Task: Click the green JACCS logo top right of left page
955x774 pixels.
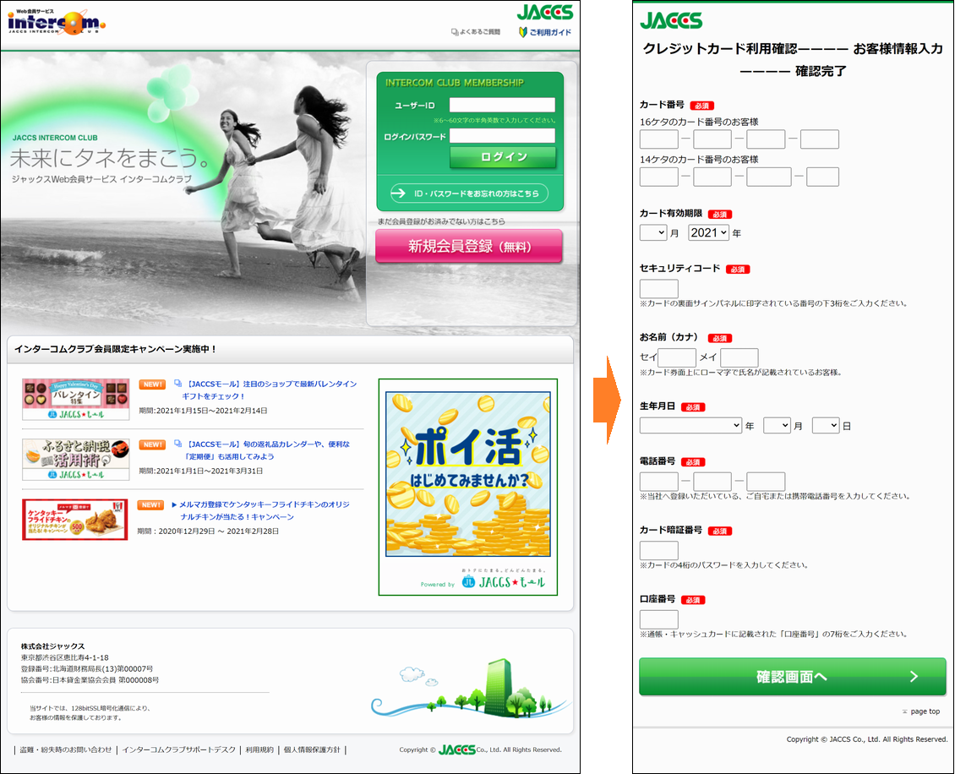Action: click(x=544, y=13)
